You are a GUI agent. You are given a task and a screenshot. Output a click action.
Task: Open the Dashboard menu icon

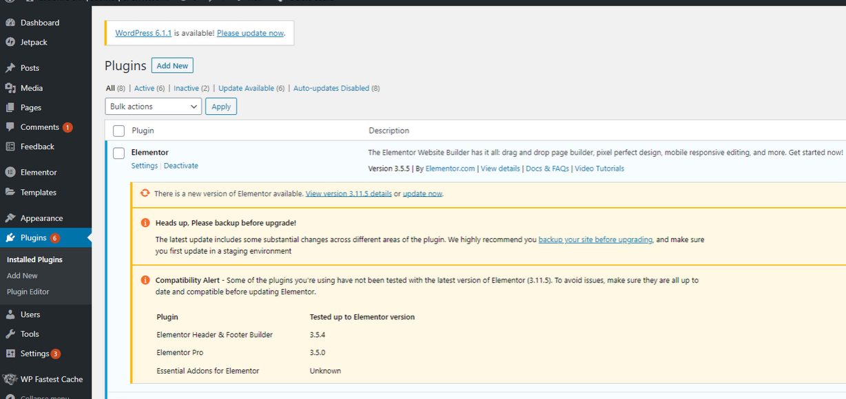click(10, 23)
